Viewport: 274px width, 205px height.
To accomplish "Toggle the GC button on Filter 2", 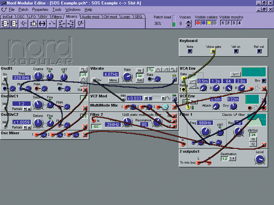I will point(96,126).
